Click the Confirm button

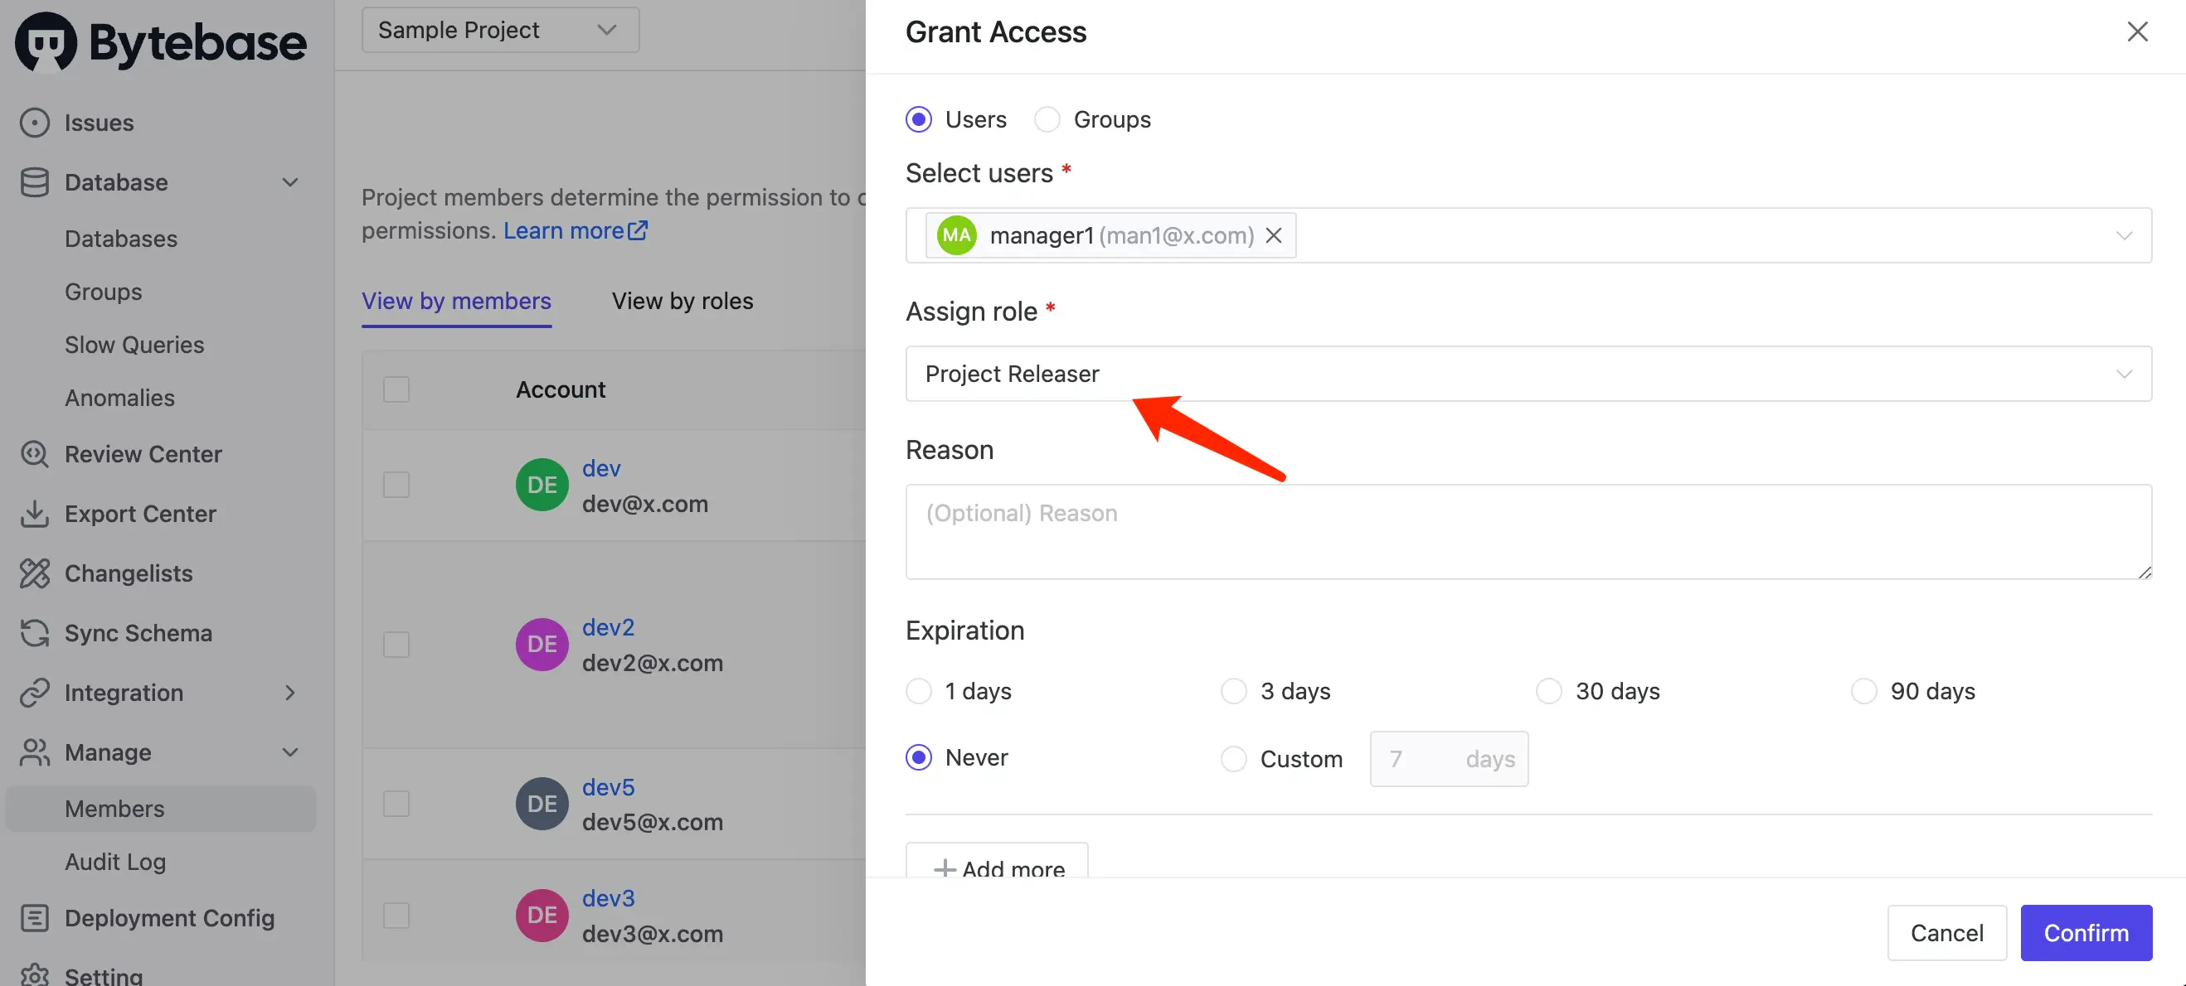(2086, 933)
